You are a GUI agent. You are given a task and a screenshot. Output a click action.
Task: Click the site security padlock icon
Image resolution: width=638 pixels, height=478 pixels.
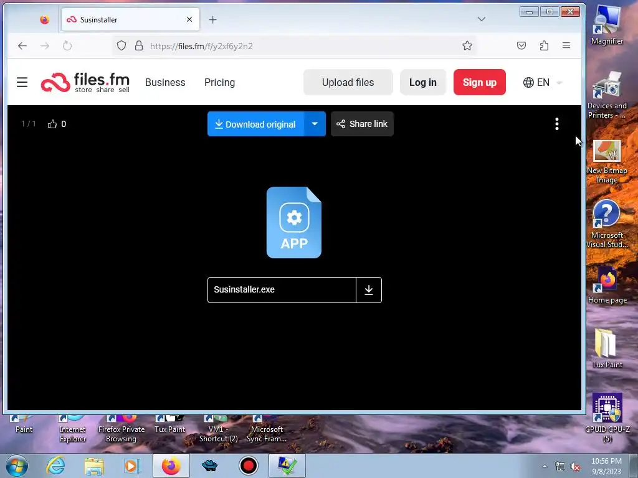[139, 45]
